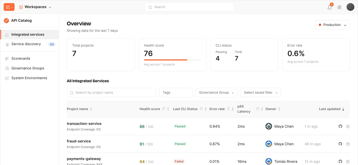Open Service discovery in sidebar
Image resolution: width=358 pixels, height=165 pixels.
(x=30, y=44)
